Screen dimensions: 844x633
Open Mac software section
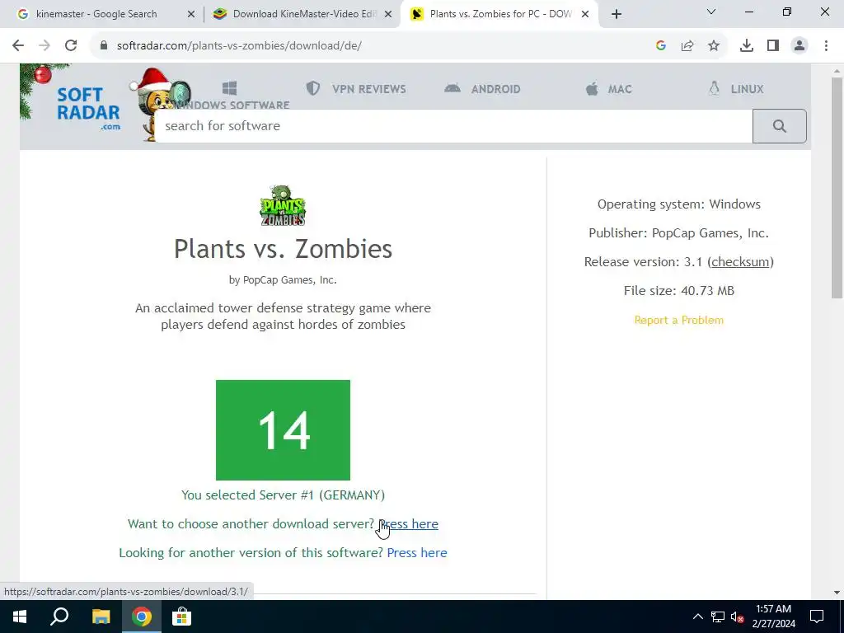pyautogui.click(x=609, y=89)
